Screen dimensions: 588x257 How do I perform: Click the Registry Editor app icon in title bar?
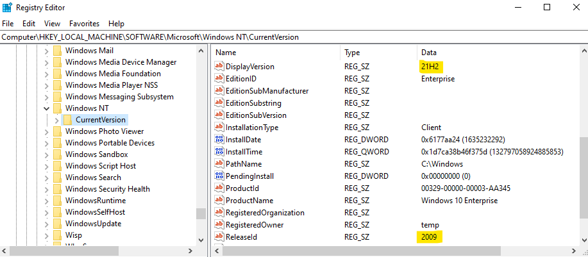(x=7, y=7)
